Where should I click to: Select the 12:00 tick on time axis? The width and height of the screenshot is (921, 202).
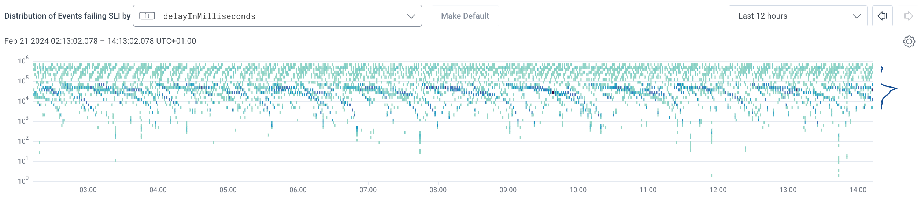pos(718,190)
